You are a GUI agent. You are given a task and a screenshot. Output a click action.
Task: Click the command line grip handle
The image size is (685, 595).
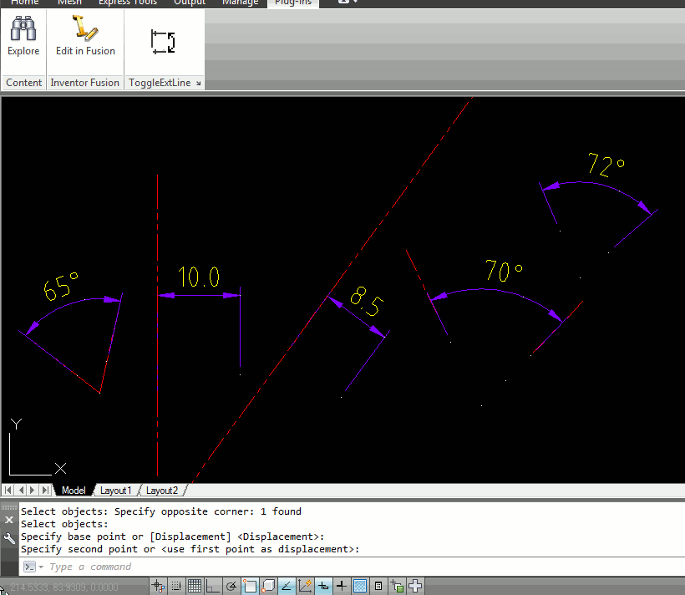[9, 507]
